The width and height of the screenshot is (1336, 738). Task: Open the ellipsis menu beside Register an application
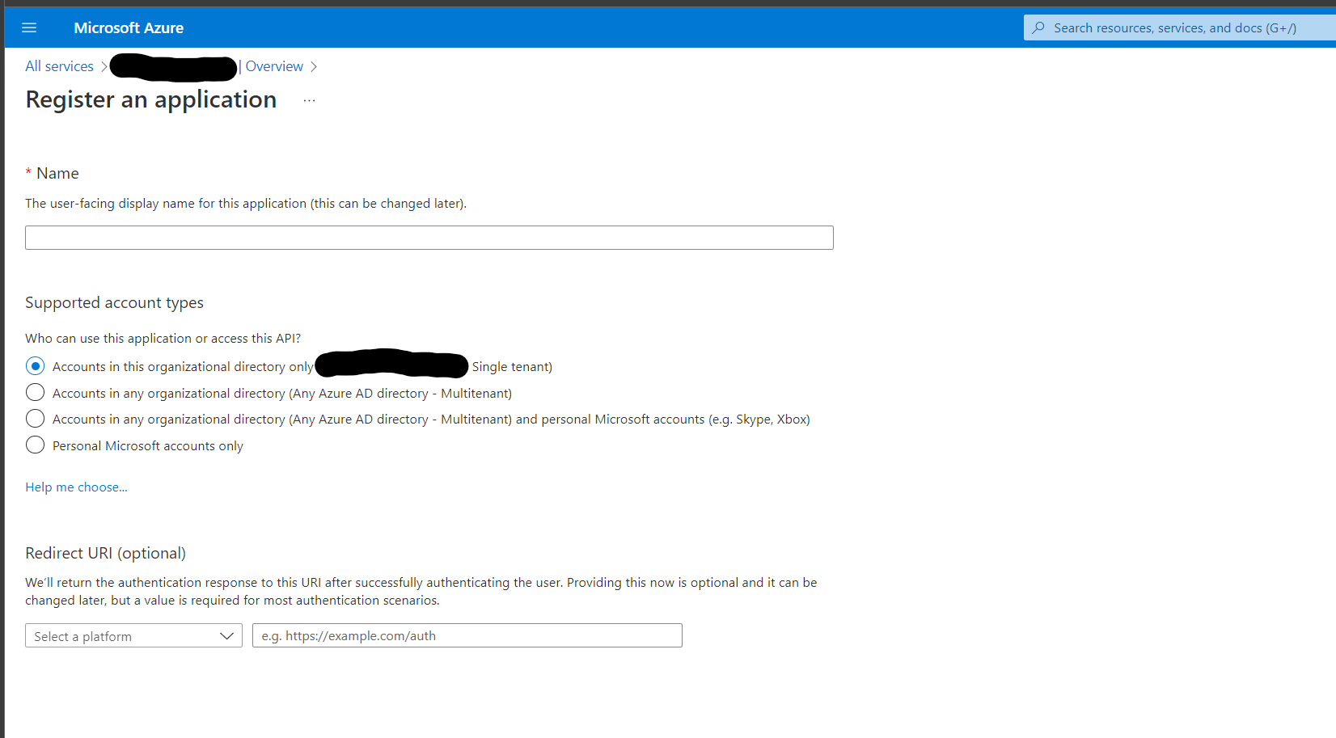(x=309, y=100)
